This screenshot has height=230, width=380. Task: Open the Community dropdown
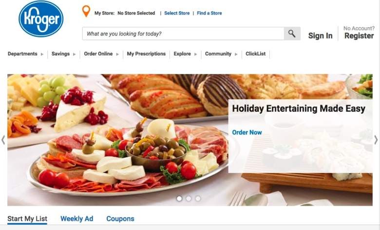pyautogui.click(x=221, y=54)
